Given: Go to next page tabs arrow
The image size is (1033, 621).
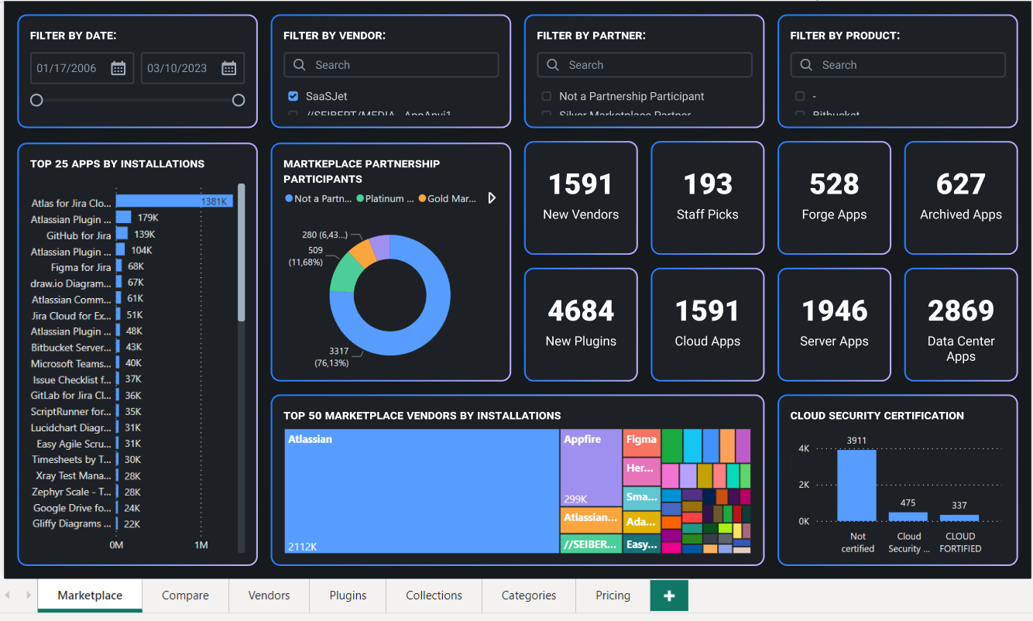Looking at the screenshot, I should (29, 595).
